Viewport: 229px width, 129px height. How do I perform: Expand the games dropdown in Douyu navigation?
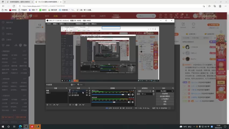(84, 16)
